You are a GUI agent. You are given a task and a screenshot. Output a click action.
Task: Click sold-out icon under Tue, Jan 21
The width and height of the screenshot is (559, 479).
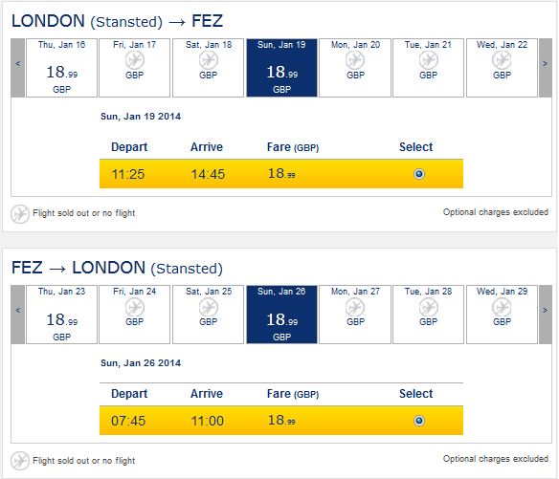tap(429, 60)
